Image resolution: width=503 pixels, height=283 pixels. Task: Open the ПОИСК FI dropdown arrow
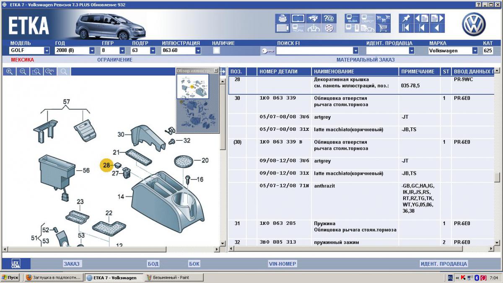coord(355,51)
